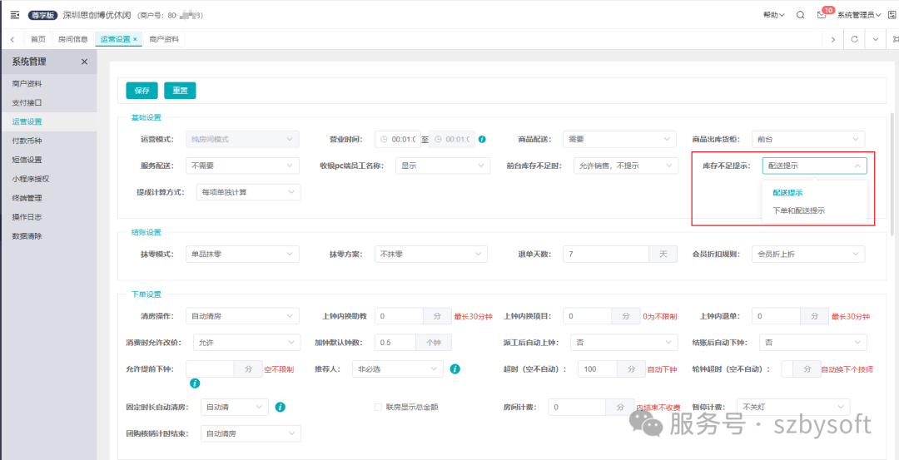The image size is (899, 460).
Task: Click 退单天数 input field
Action: click(x=606, y=254)
